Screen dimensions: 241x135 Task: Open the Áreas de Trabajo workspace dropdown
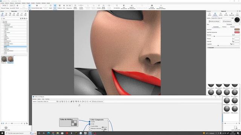point(5,6)
